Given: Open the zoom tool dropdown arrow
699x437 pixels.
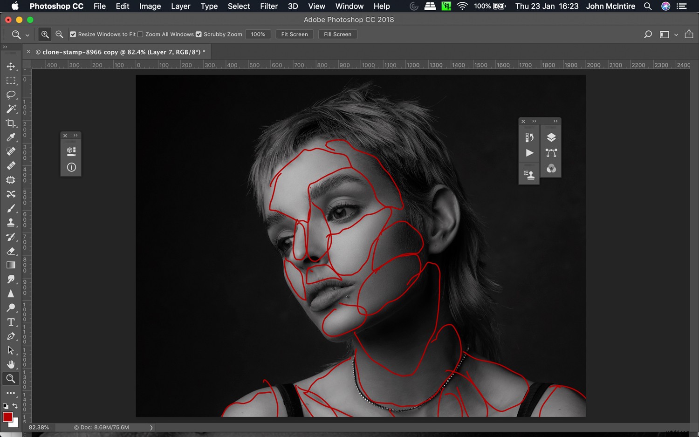Looking at the screenshot, I should coord(27,34).
